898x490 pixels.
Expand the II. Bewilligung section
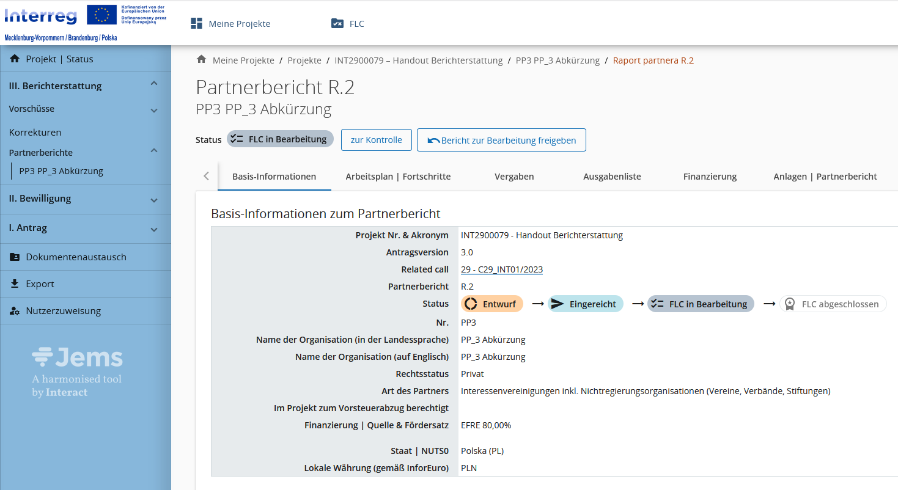coord(154,200)
